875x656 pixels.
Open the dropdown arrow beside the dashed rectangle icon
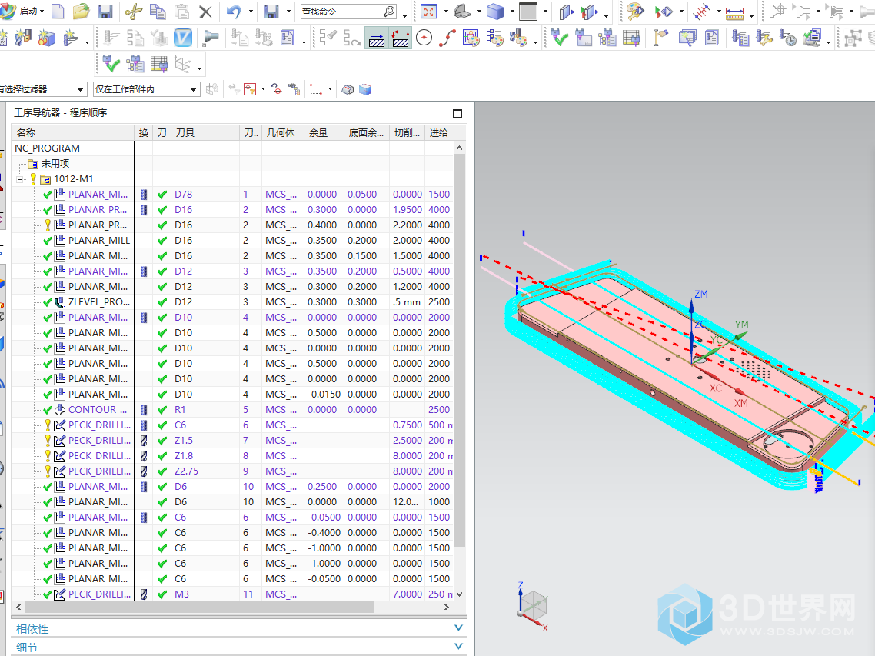330,89
